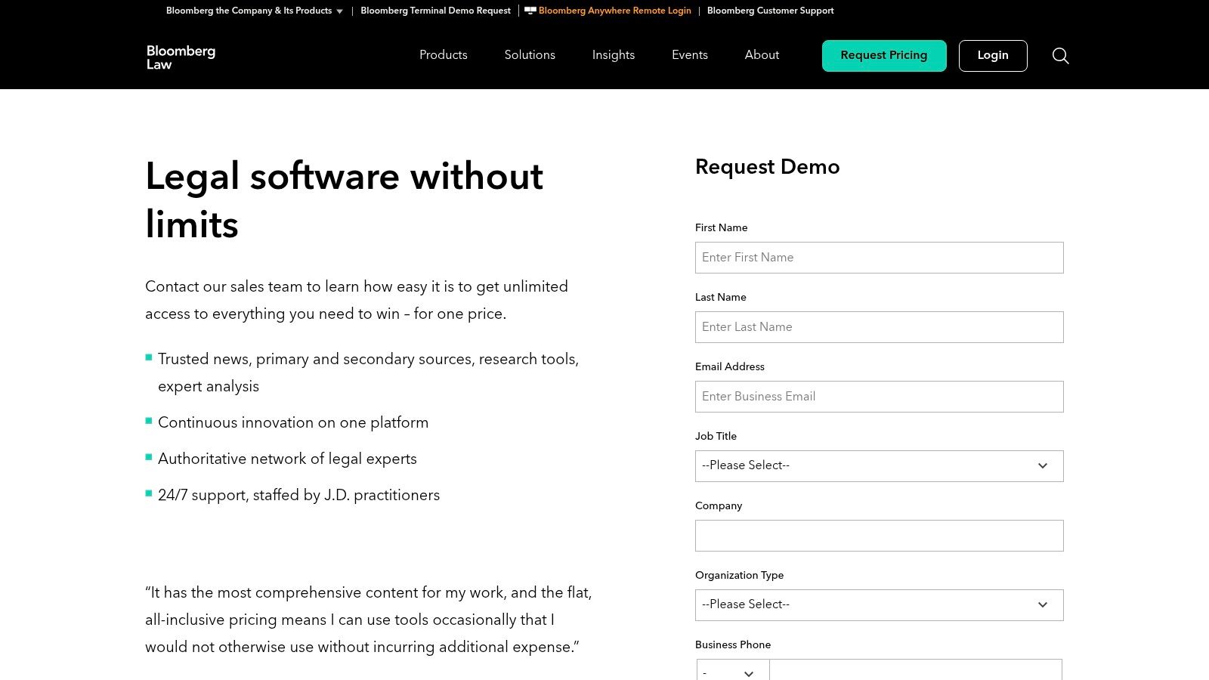Go to the Events menu item
The image size is (1209, 680).
[689, 55]
